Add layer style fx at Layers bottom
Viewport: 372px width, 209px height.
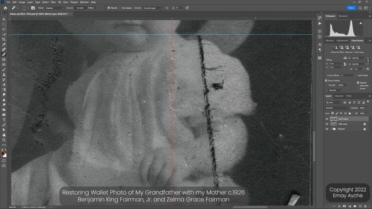click(339, 207)
